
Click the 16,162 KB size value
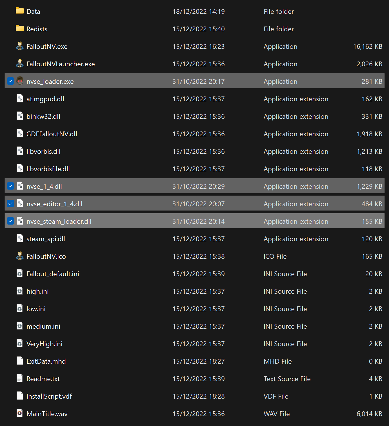(368, 47)
